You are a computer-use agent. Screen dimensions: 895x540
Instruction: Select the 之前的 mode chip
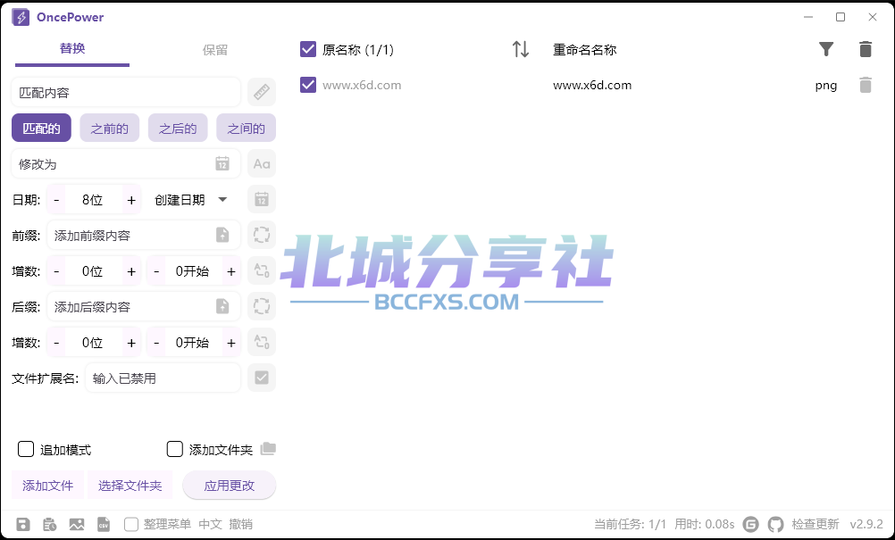coord(110,129)
